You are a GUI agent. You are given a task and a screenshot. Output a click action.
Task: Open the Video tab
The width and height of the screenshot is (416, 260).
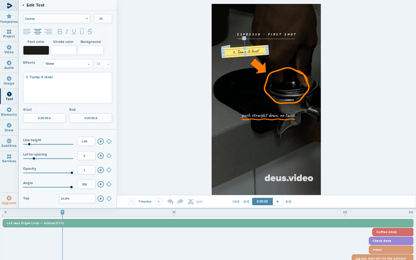click(9, 49)
